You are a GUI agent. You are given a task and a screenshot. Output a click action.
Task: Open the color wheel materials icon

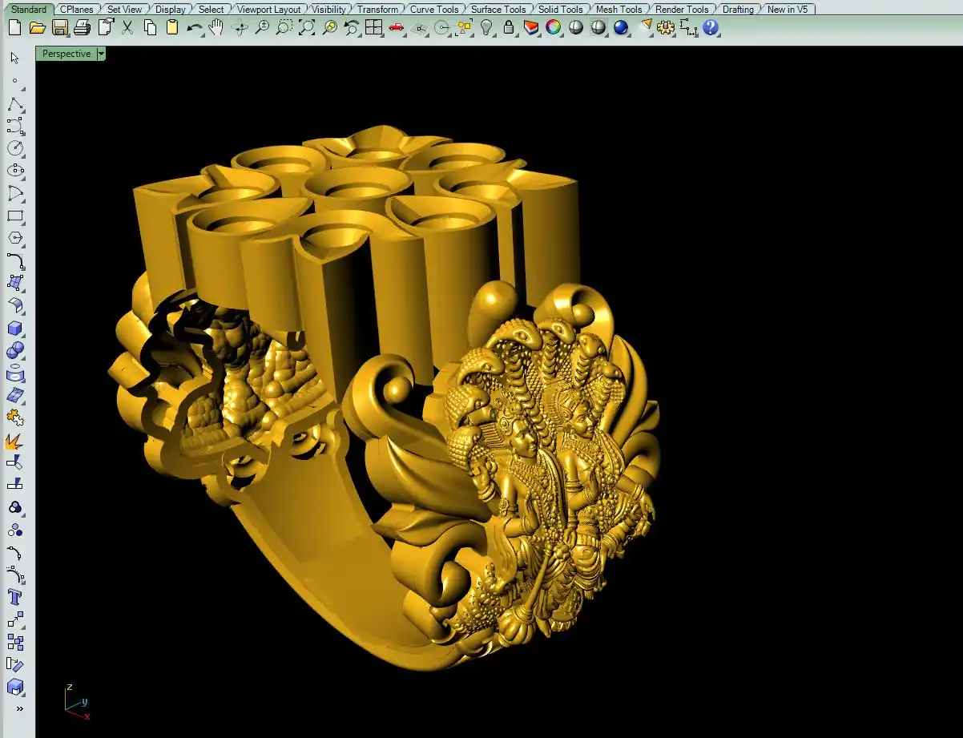click(x=554, y=28)
